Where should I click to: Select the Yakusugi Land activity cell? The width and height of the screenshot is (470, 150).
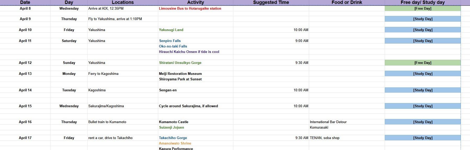pyautogui.click(x=195, y=30)
